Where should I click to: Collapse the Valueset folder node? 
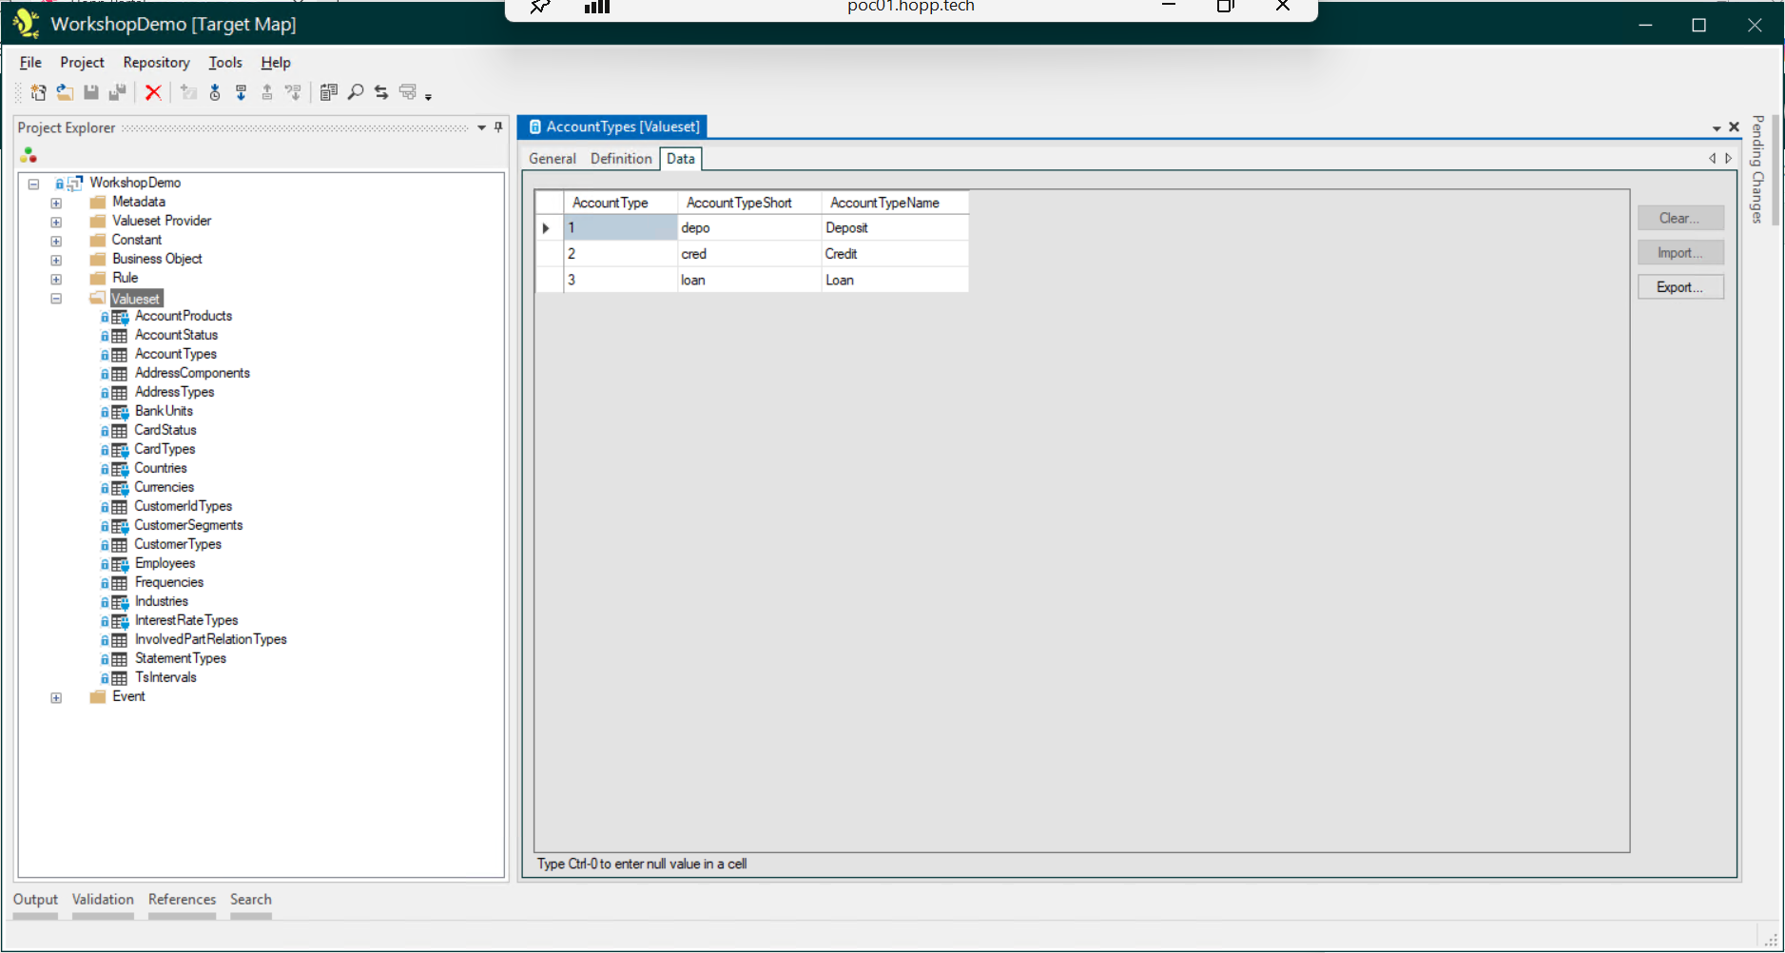point(56,298)
